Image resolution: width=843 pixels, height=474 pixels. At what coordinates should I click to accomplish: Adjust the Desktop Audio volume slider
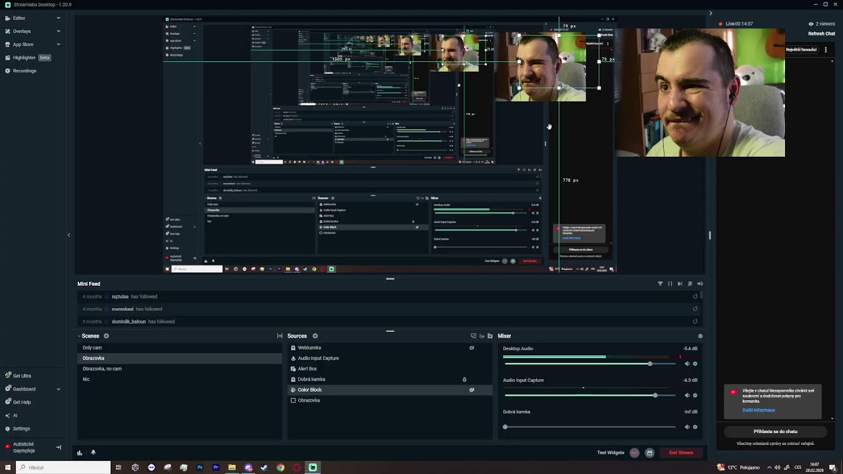coord(649,364)
